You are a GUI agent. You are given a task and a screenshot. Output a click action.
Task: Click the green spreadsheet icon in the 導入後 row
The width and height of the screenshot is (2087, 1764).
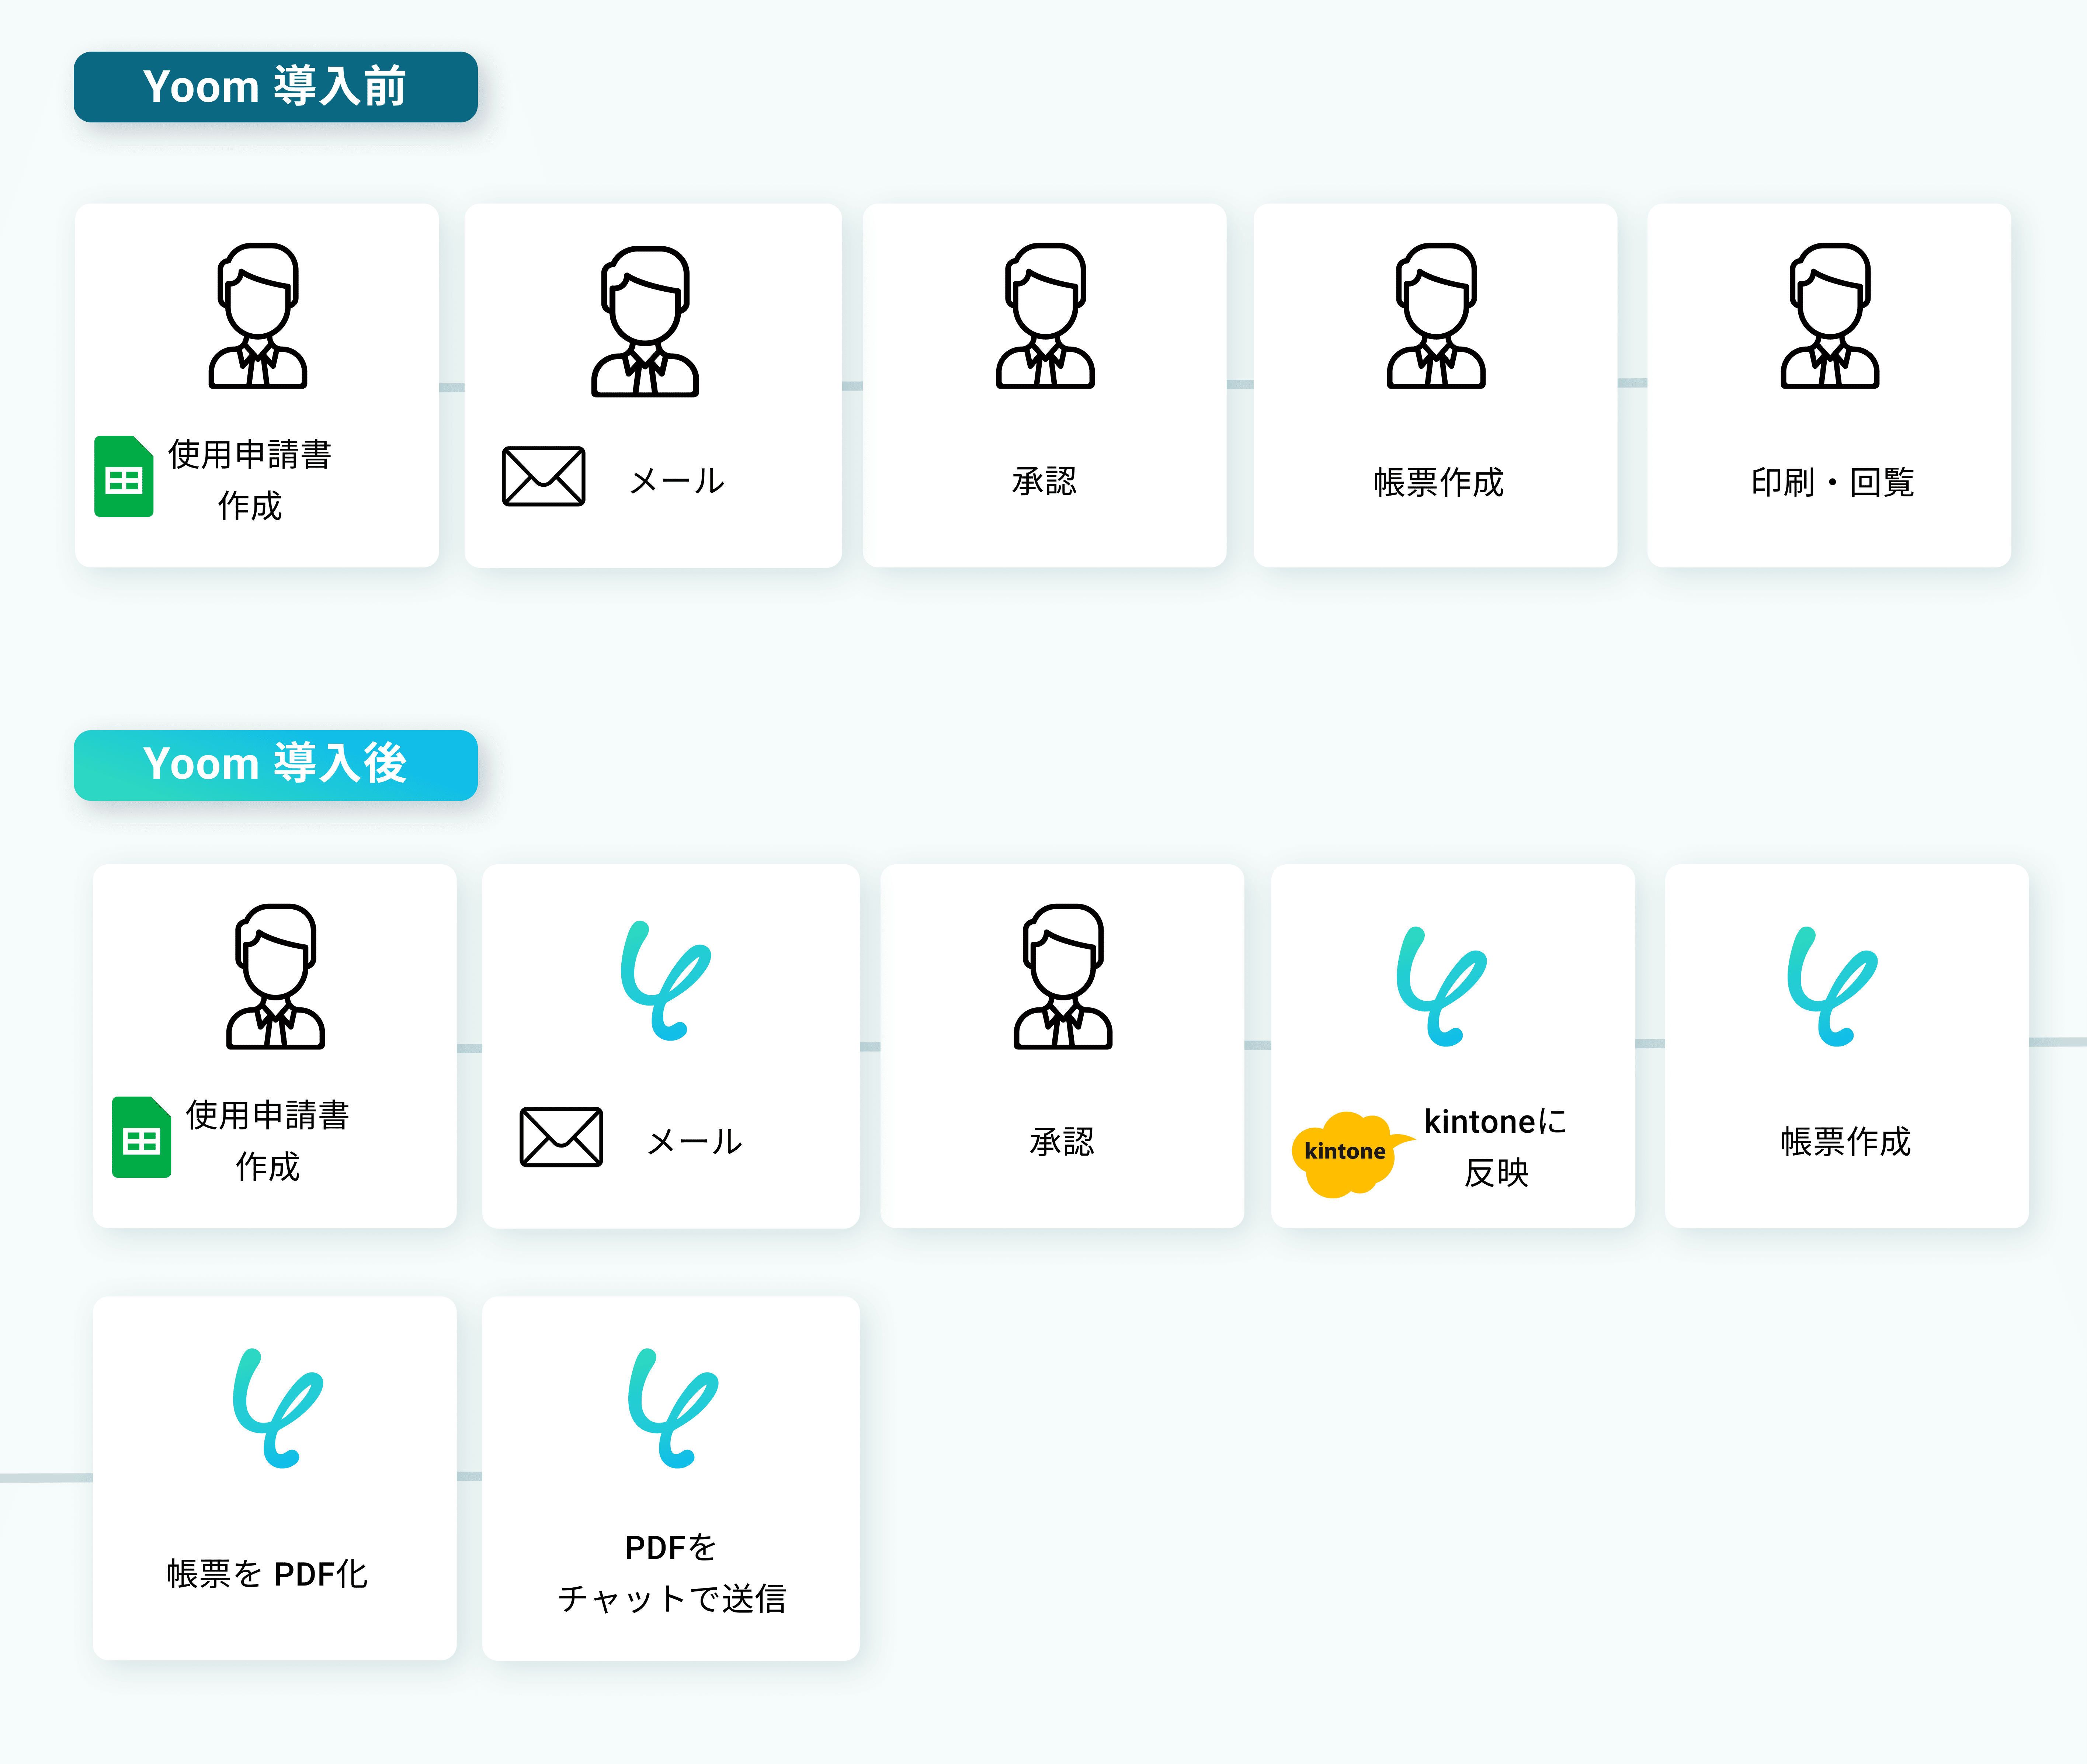click(141, 1138)
